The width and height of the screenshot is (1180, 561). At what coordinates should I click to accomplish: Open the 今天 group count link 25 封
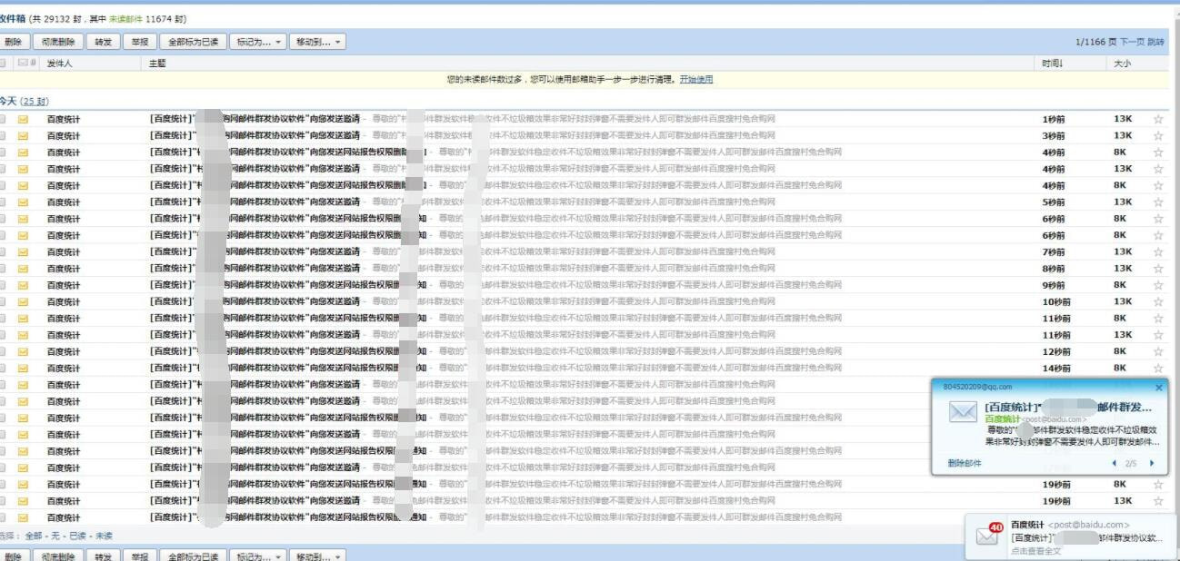pyautogui.click(x=35, y=101)
